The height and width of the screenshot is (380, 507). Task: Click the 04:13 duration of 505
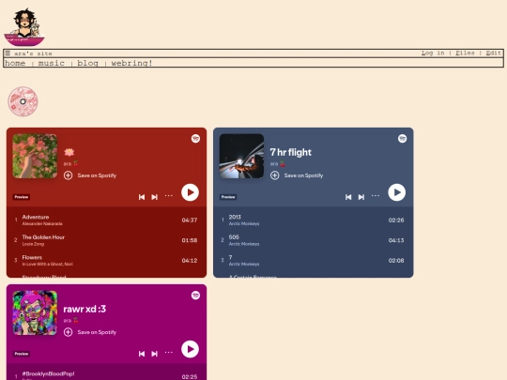[396, 240]
